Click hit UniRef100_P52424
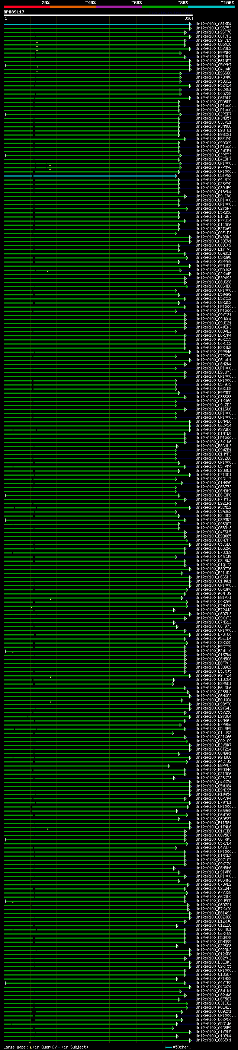238x1050 pixels. (213, 86)
